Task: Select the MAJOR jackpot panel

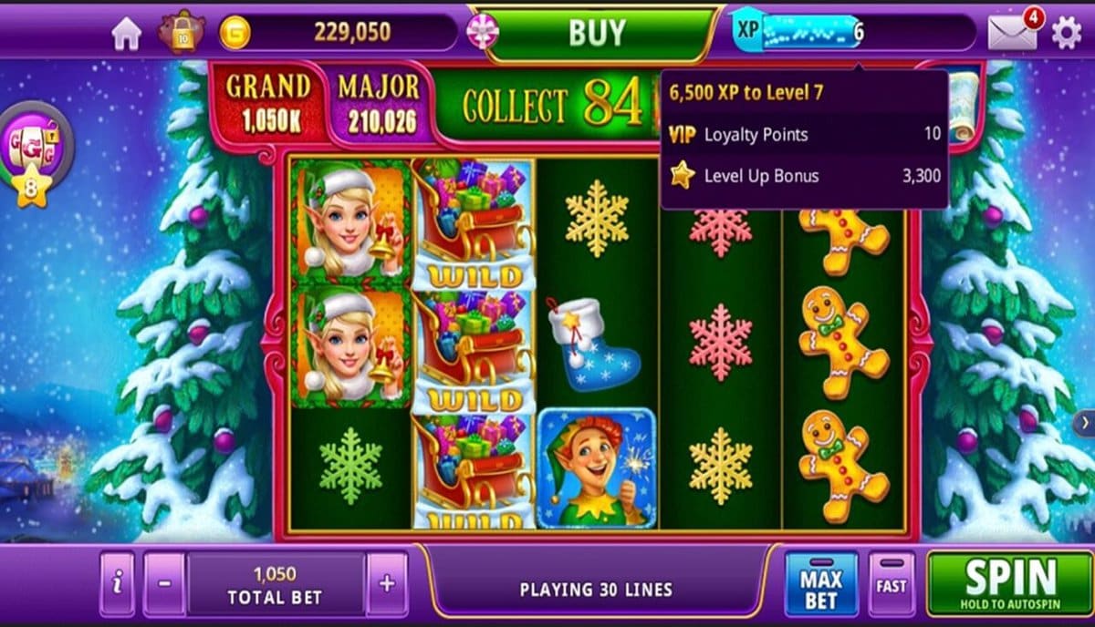Action: [x=379, y=105]
